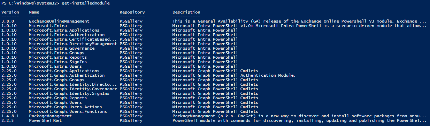Click the Description column header
The height and width of the screenshot is (126, 430).
(x=186, y=12)
